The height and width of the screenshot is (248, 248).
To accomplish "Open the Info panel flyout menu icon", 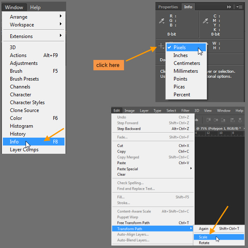I will (239, 7).
